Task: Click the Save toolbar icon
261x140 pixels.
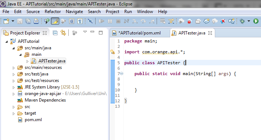Action: pos(20,21)
